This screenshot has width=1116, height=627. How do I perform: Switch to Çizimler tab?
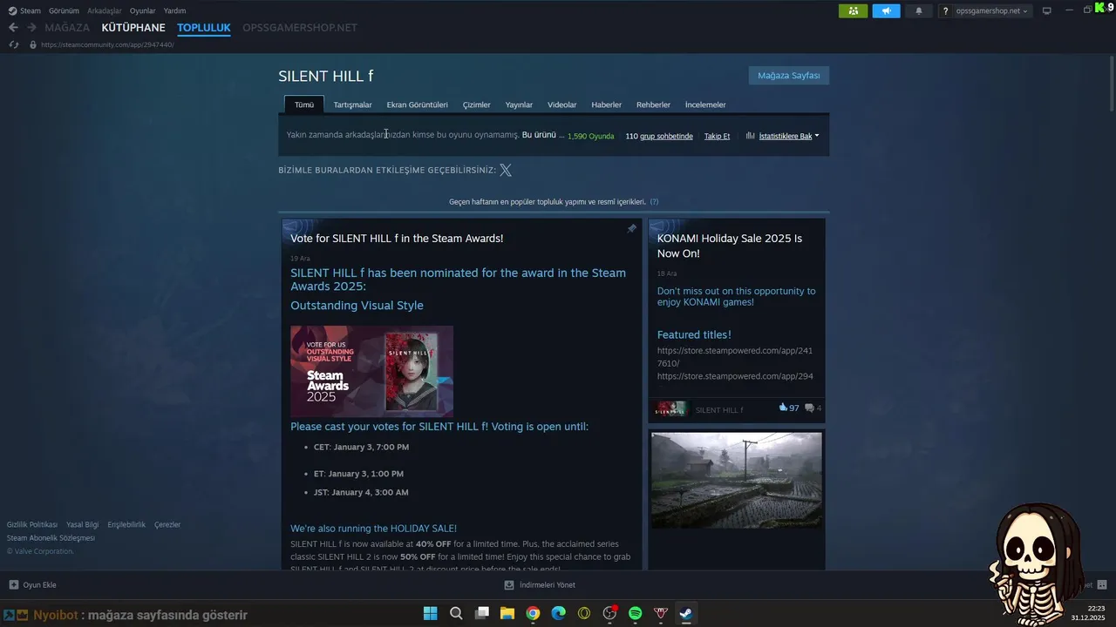point(476,104)
